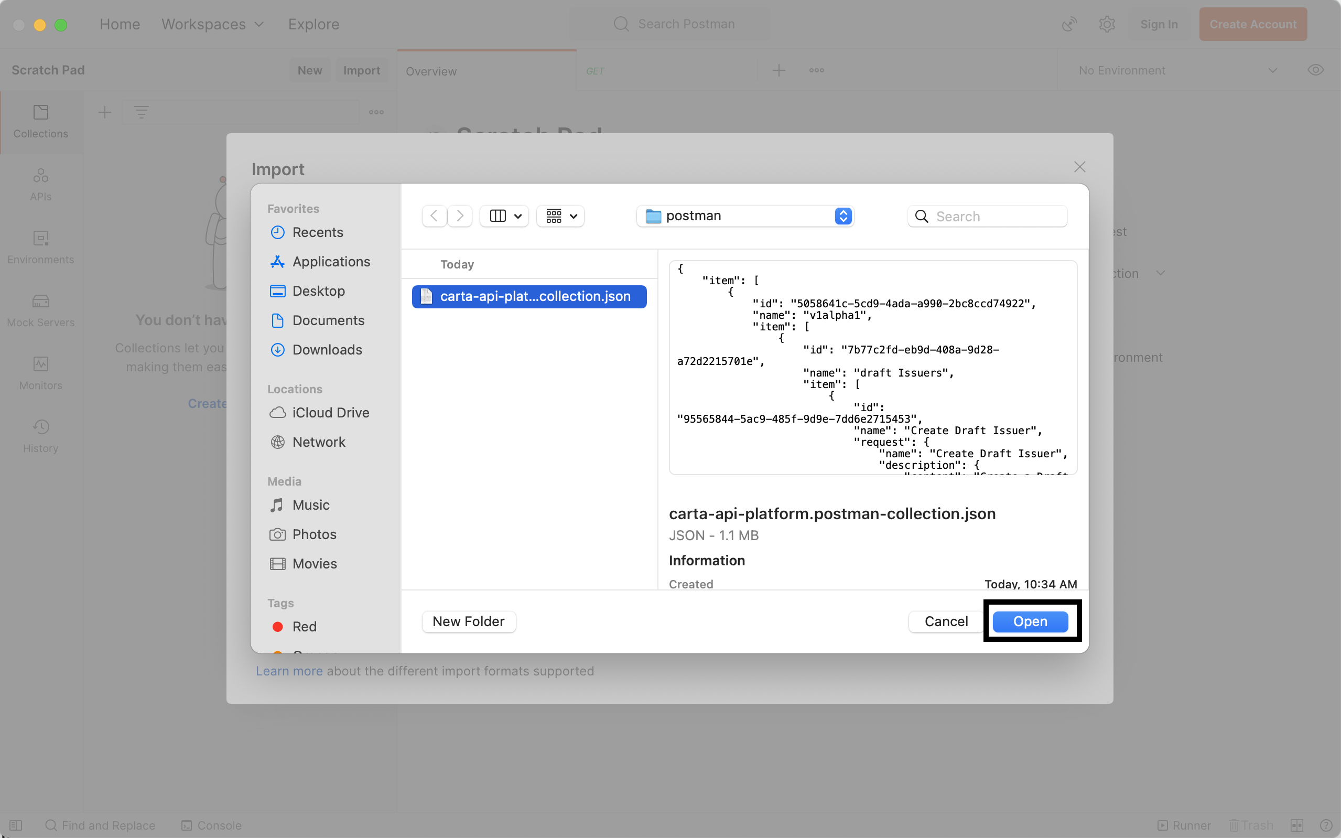
Task: Open iCloud Drive location
Action: coord(330,413)
